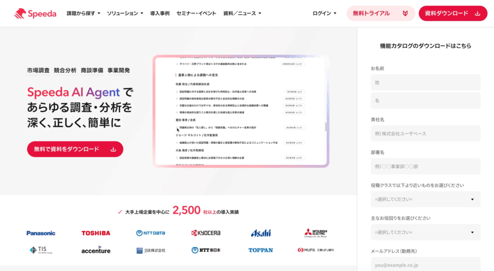The width and height of the screenshot is (494, 271).
Task: Click the 無料トライアル button
Action: [x=380, y=14]
